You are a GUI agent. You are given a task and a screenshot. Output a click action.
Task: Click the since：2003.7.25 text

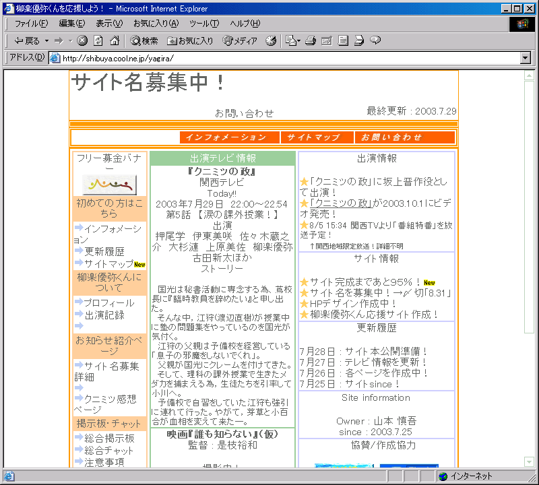click(x=375, y=432)
